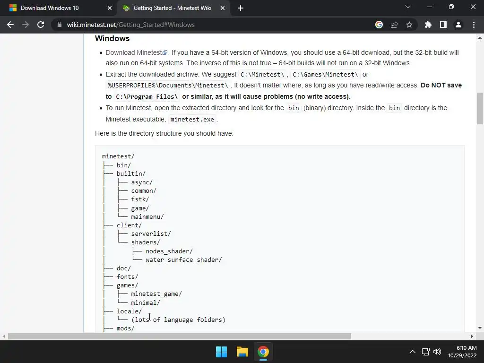Close the Download Windows 10 tab
The image size is (484, 363).
tap(110, 8)
